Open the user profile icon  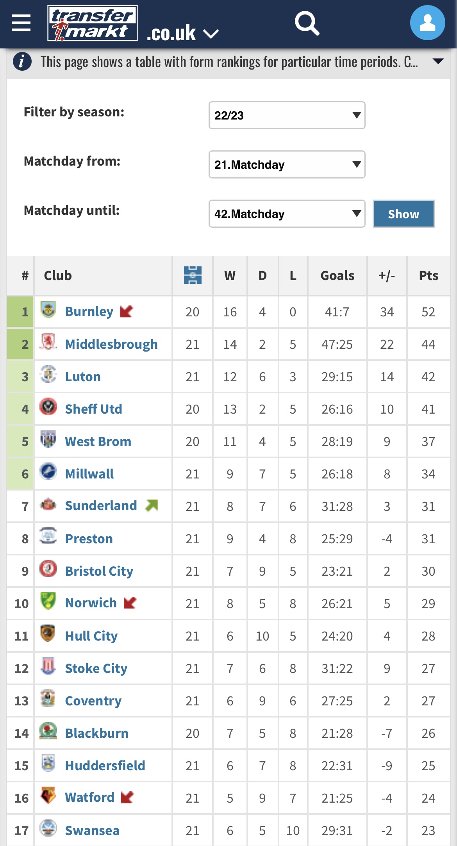point(427,23)
